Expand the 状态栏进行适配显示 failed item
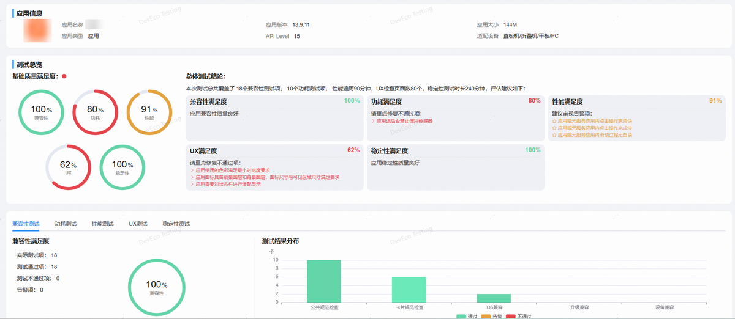The width and height of the screenshot is (735, 319). click(227, 183)
